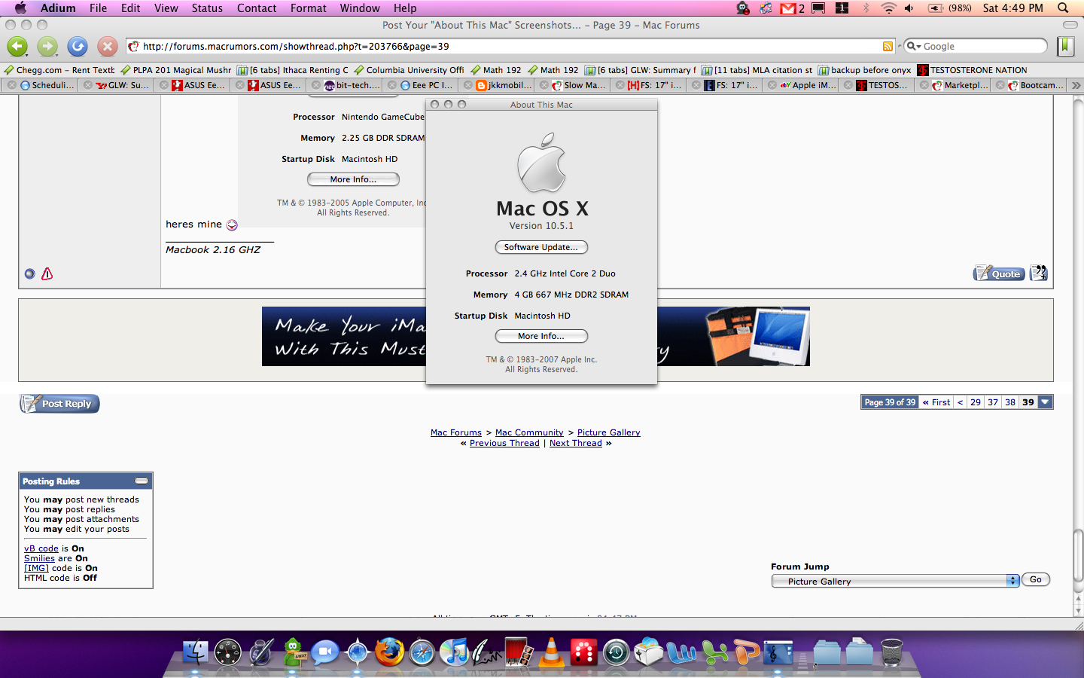Go to page 38 of the thread
Viewport: 1084px width, 678px height.
pyautogui.click(x=1010, y=402)
